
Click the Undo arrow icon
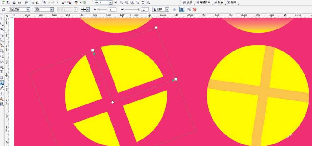coord(45,2)
